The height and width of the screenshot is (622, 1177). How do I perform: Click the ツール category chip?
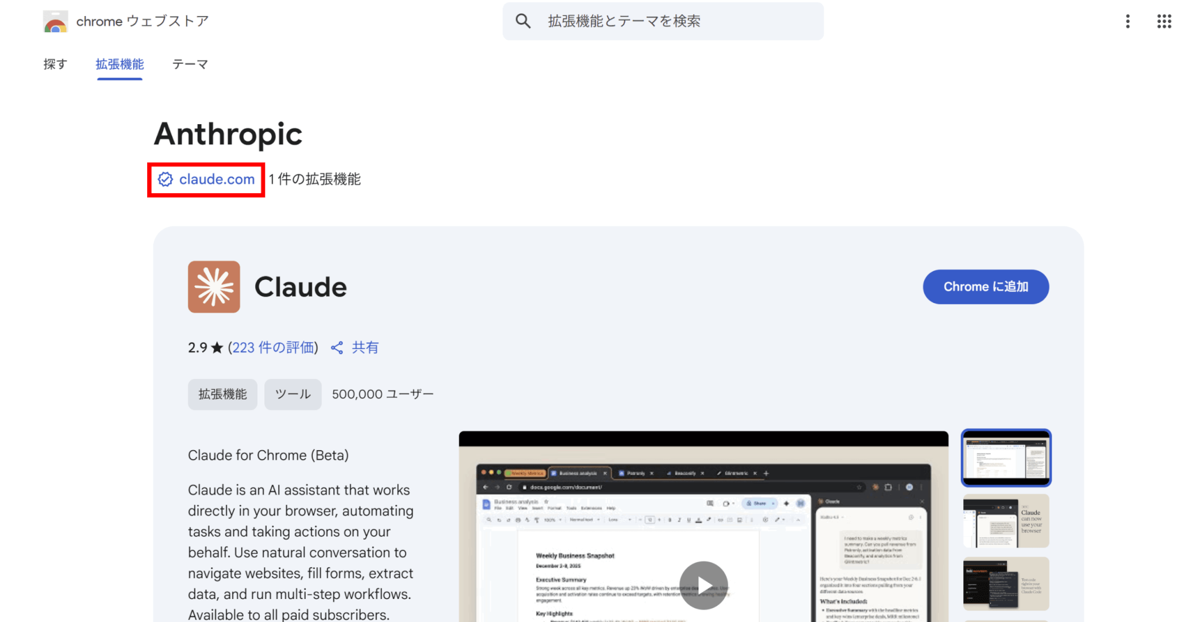pos(293,394)
